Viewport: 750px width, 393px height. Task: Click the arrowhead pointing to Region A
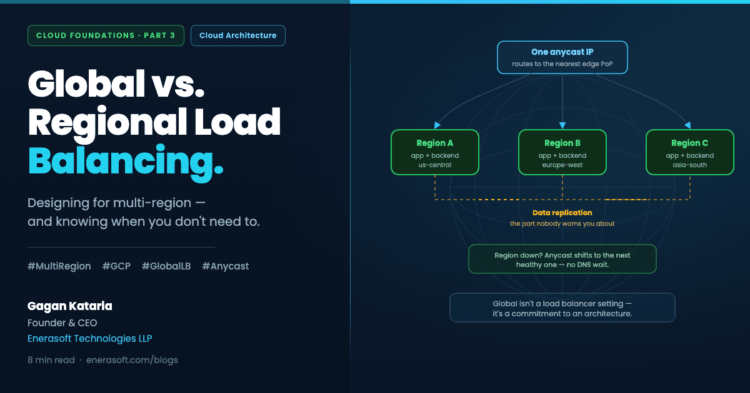[x=436, y=125]
